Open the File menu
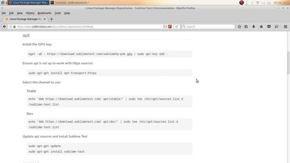 pos(4,13)
